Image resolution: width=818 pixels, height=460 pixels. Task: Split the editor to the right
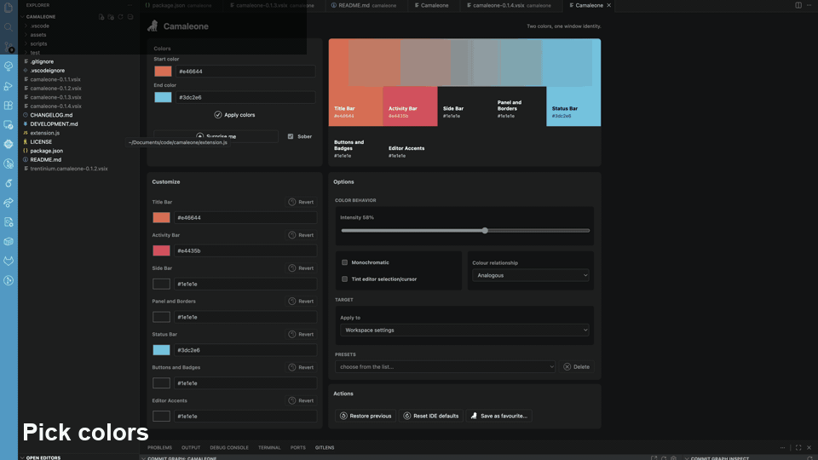(x=798, y=5)
